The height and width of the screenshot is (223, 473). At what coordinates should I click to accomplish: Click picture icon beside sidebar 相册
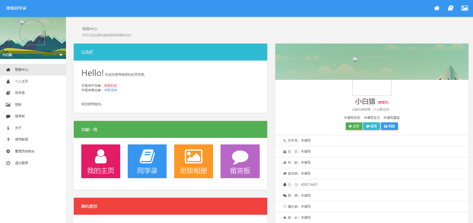pos(8,105)
